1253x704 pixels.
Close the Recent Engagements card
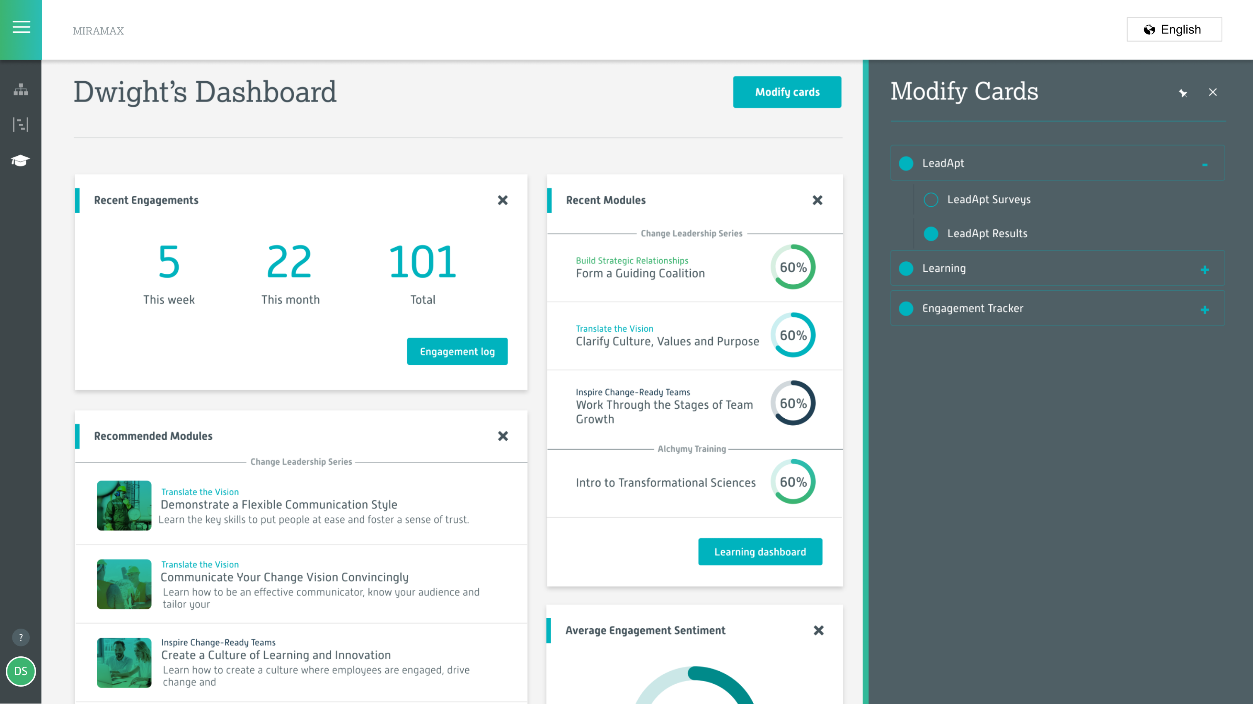(503, 200)
